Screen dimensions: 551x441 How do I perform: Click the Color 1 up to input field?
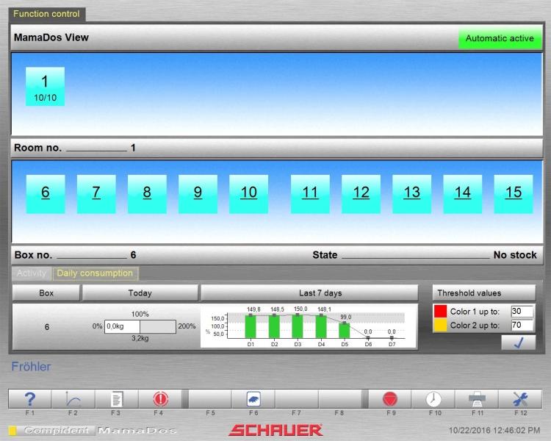click(522, 311)
